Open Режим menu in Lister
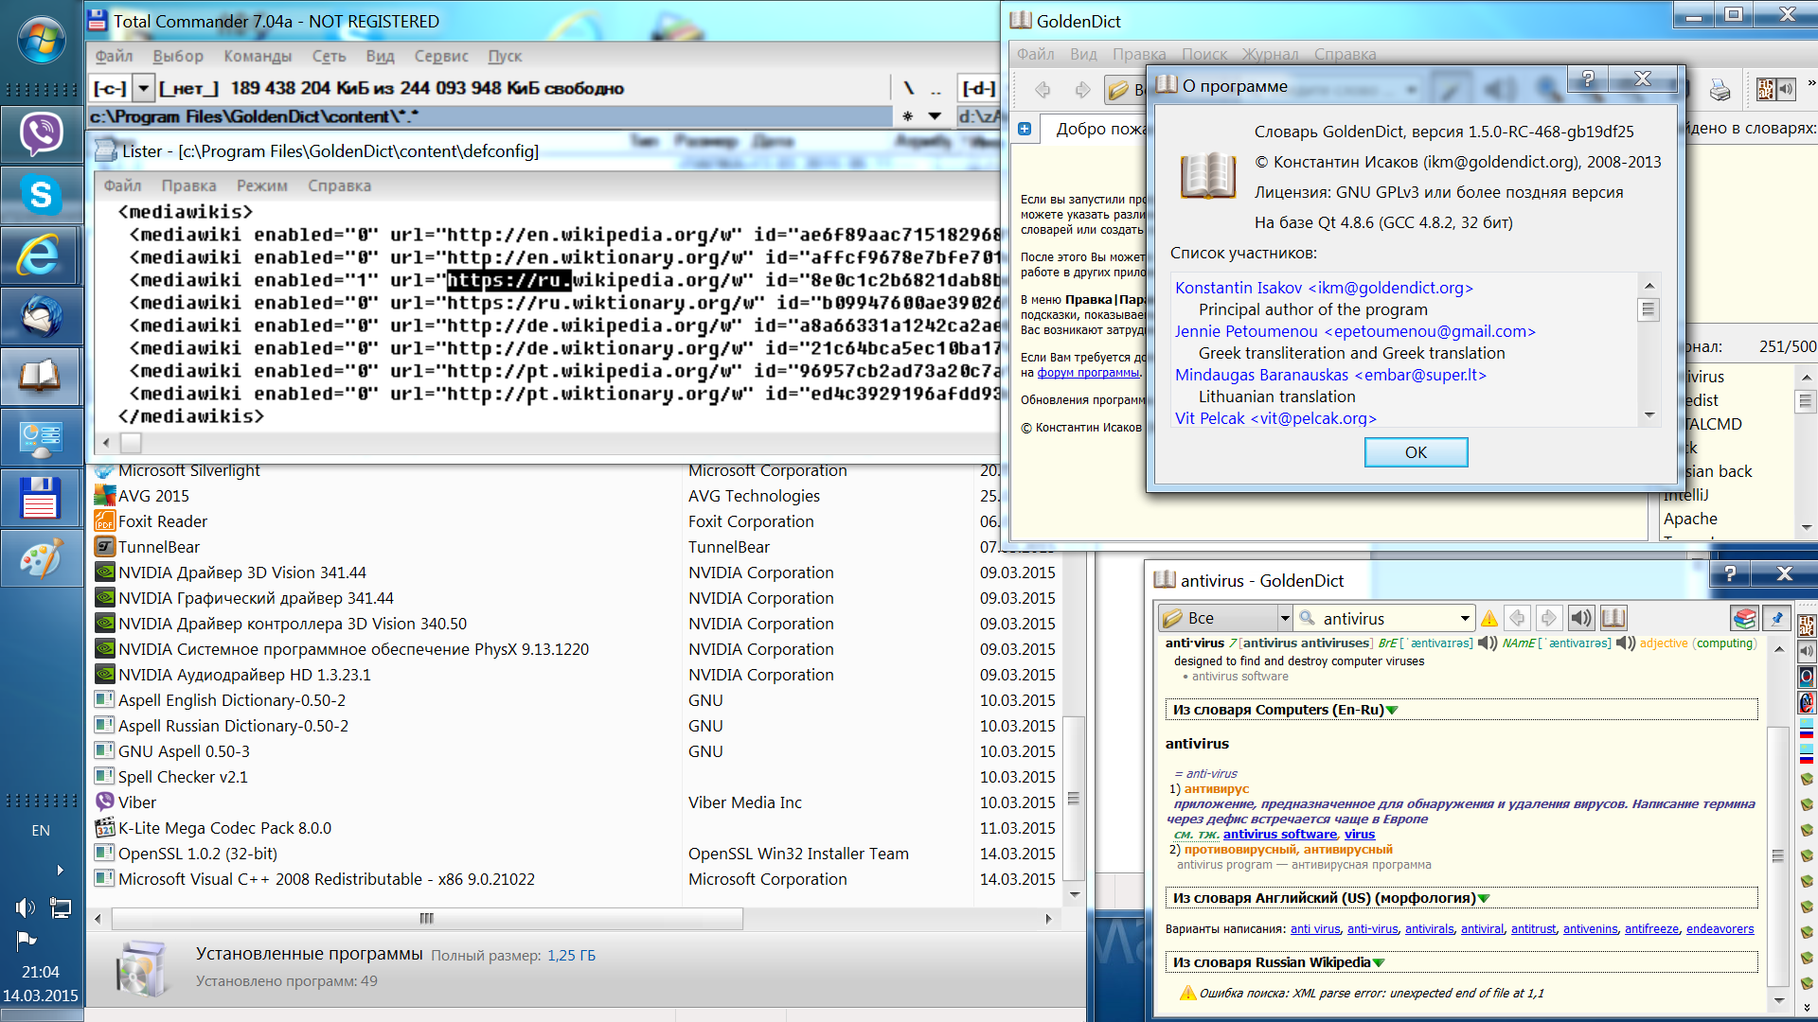This screenshot has width=1818, height=1022. click(262, 185)
